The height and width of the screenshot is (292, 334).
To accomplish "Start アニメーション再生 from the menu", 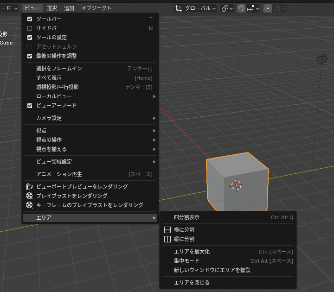I will pos(90,174).
